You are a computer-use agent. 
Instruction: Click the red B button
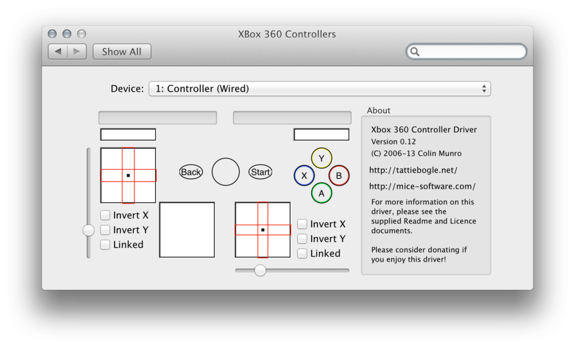[339, 175]
